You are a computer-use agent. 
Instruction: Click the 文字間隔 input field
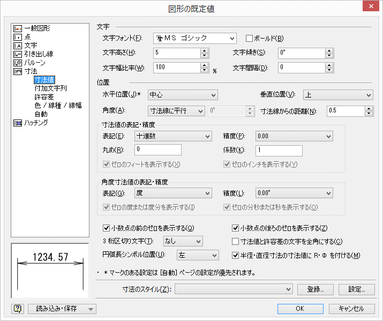click(x=302, y=68)
